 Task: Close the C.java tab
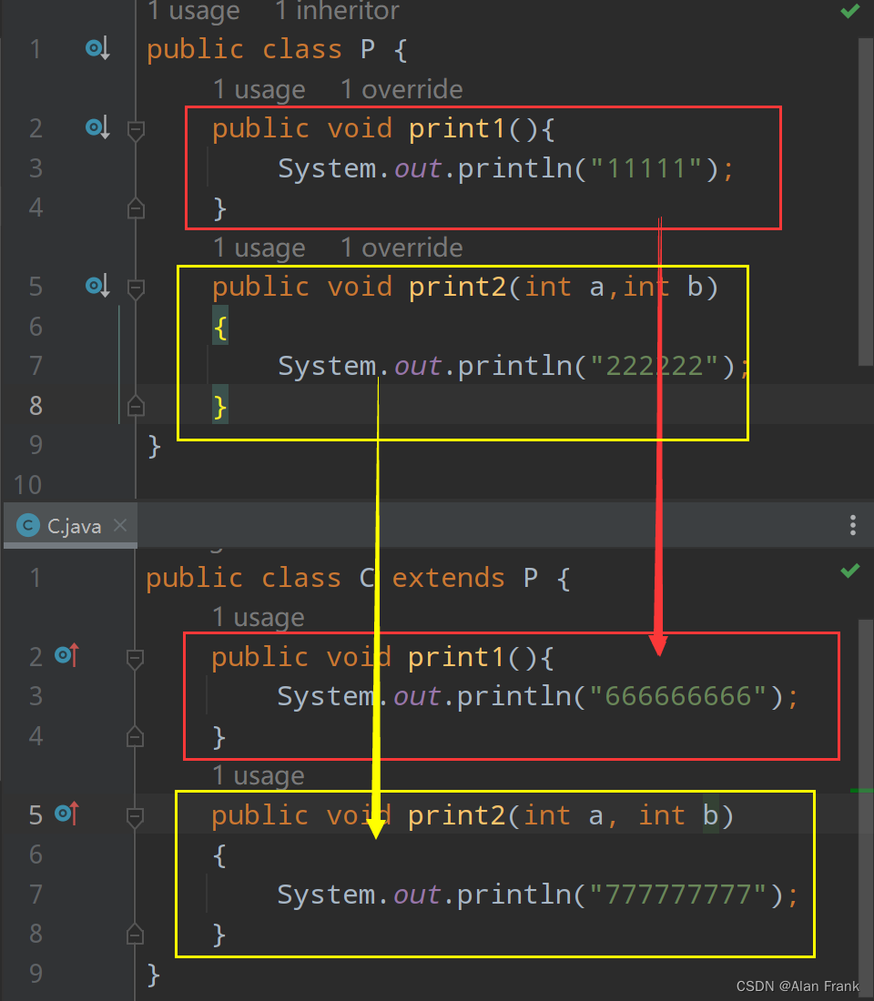(x=120, y=525)
